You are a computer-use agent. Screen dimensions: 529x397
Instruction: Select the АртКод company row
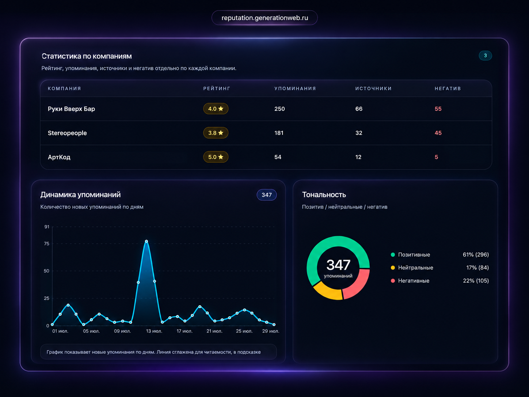point(266,157)
